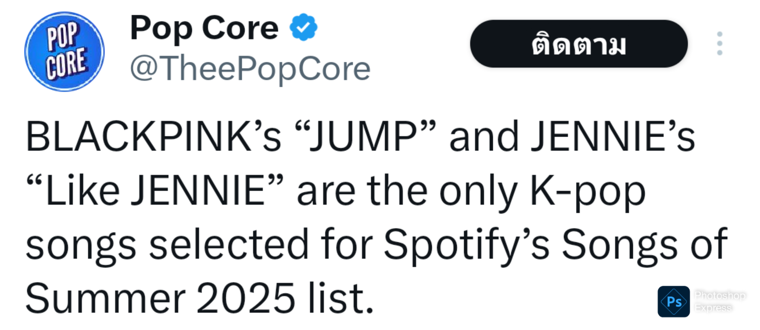This screenshot has width=760, height=330.
Task: Click the word Spotify's in tweet
Action: [x=466, y=246]
